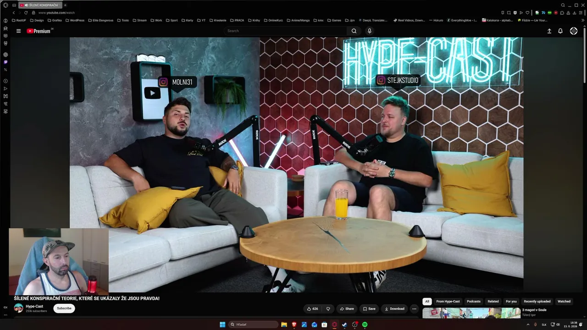
Task: Open the WordPress bookmarks folder
Action: tap(75, 21)
